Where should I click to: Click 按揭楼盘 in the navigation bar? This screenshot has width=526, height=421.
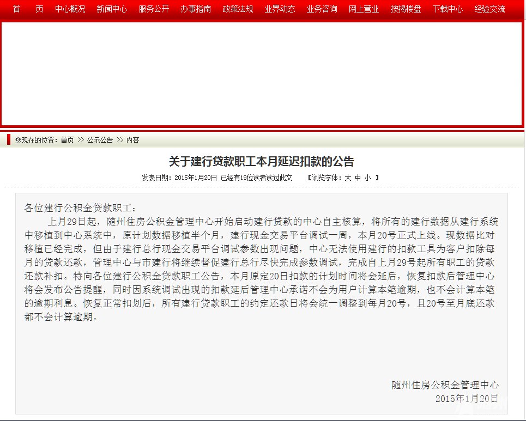406,9
